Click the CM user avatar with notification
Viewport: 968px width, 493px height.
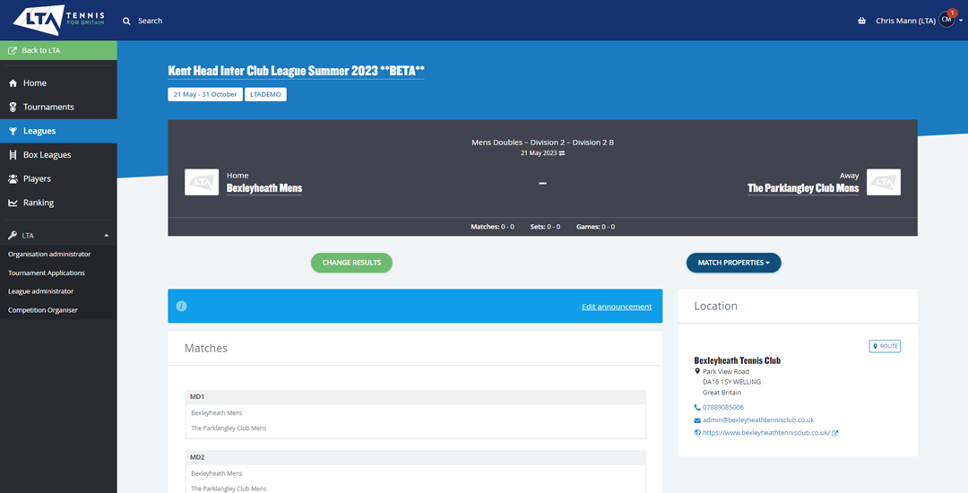point(947,20)
